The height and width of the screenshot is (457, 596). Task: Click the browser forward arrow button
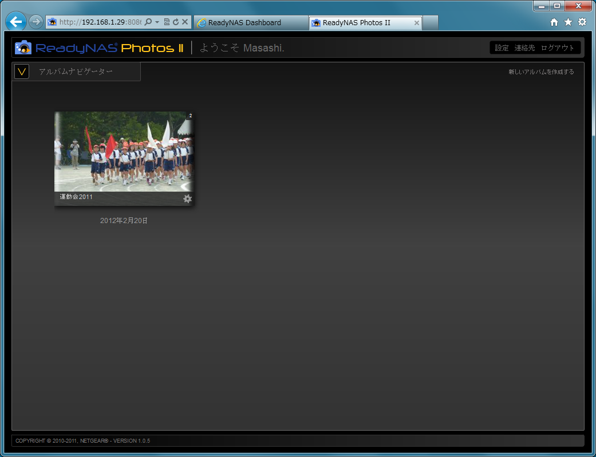pyautogui.click(x=36, y=22)
